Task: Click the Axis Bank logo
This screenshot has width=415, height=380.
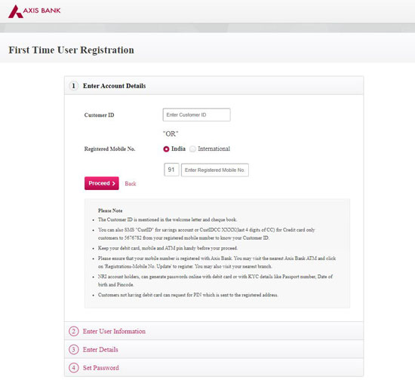Action: pos(35,11)
